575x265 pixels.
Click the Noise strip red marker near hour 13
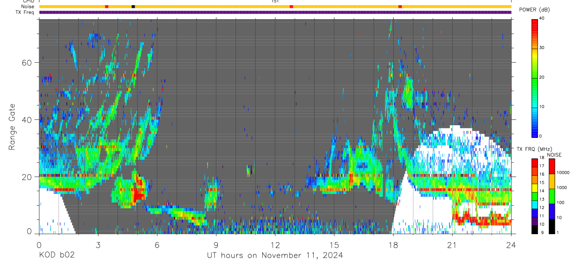click(291, 7)
